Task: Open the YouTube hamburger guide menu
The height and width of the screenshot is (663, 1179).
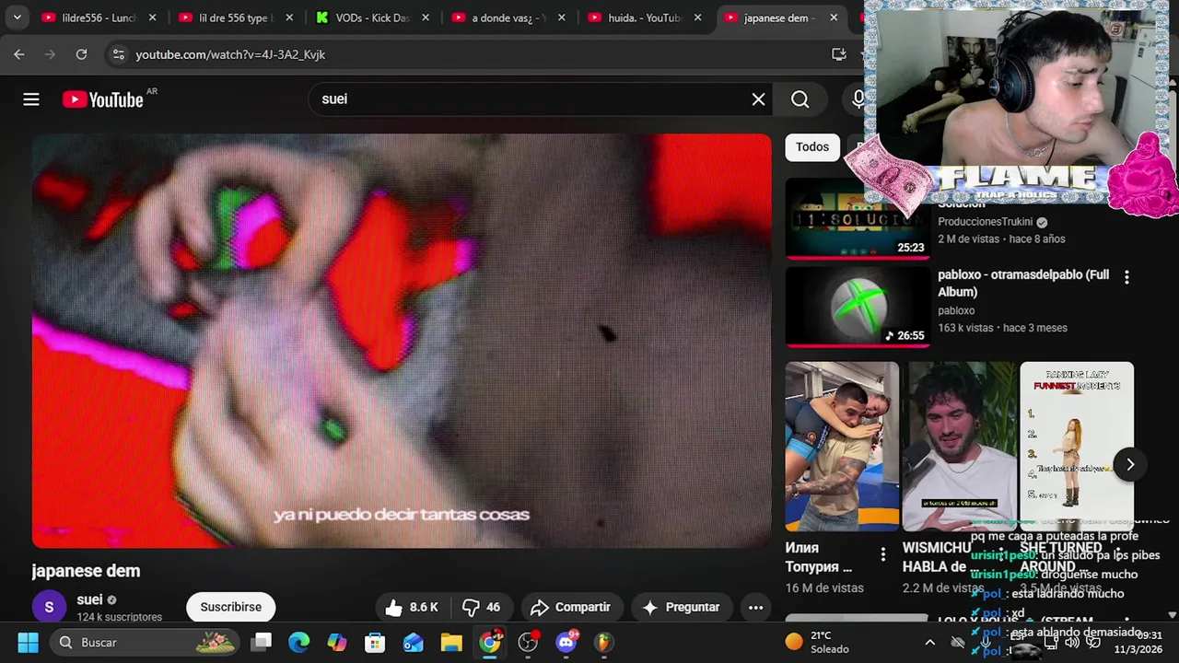Action: pos(31,99)
